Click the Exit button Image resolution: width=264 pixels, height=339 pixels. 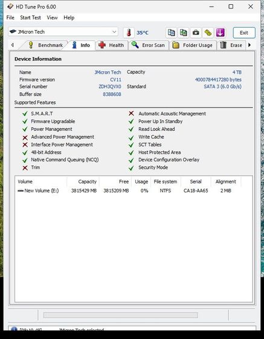(244, 33)
